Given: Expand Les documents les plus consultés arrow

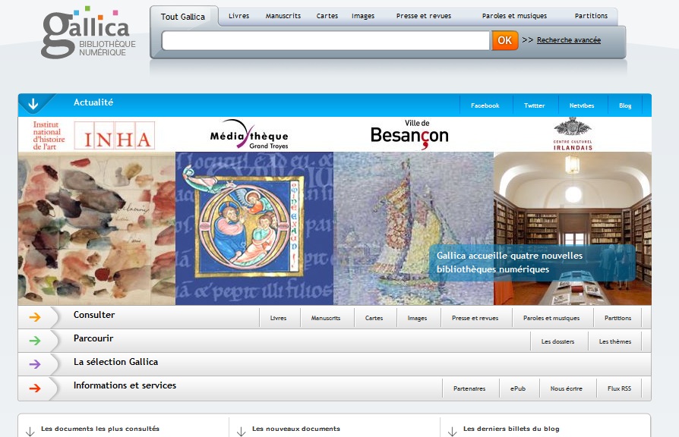Looking at the screenshot, I should (x=30, y=432).
